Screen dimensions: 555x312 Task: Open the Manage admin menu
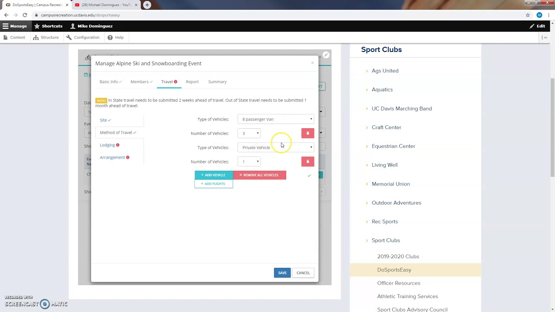[14, 26]
